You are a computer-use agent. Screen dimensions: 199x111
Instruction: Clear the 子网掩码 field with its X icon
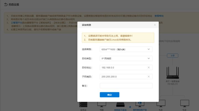click(x=149, y=77)
